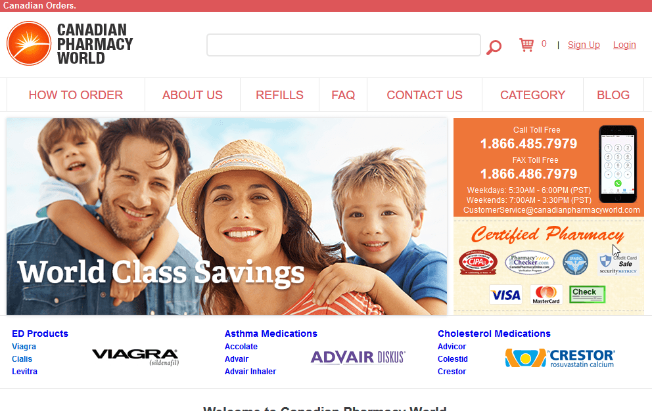Click the Sign Up link
Screen dimensions: 652x411
click(584, 45)
